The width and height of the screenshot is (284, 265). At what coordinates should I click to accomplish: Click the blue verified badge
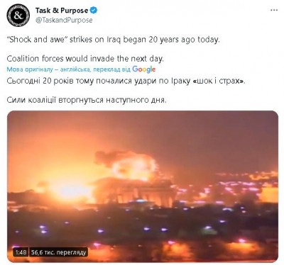tap(94, 10)
